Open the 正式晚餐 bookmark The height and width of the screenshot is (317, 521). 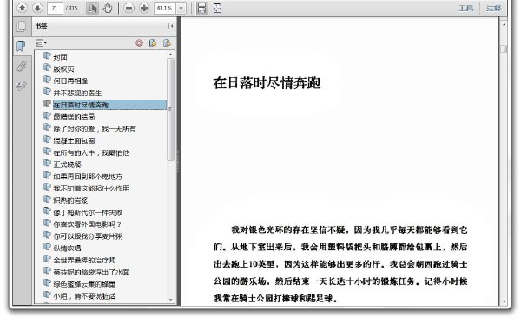tap(67, 165)
